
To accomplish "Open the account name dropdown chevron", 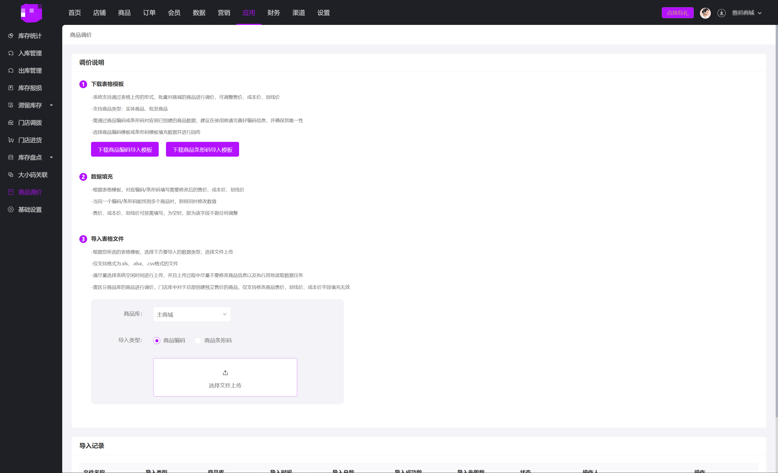I will pyautogui.click(x=760, y=13).
